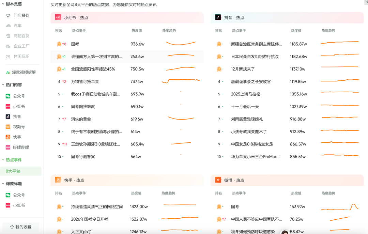Click 刘雨辰黄雅琼婚礼 topic

pyautogui.click(x=247, y=119)
